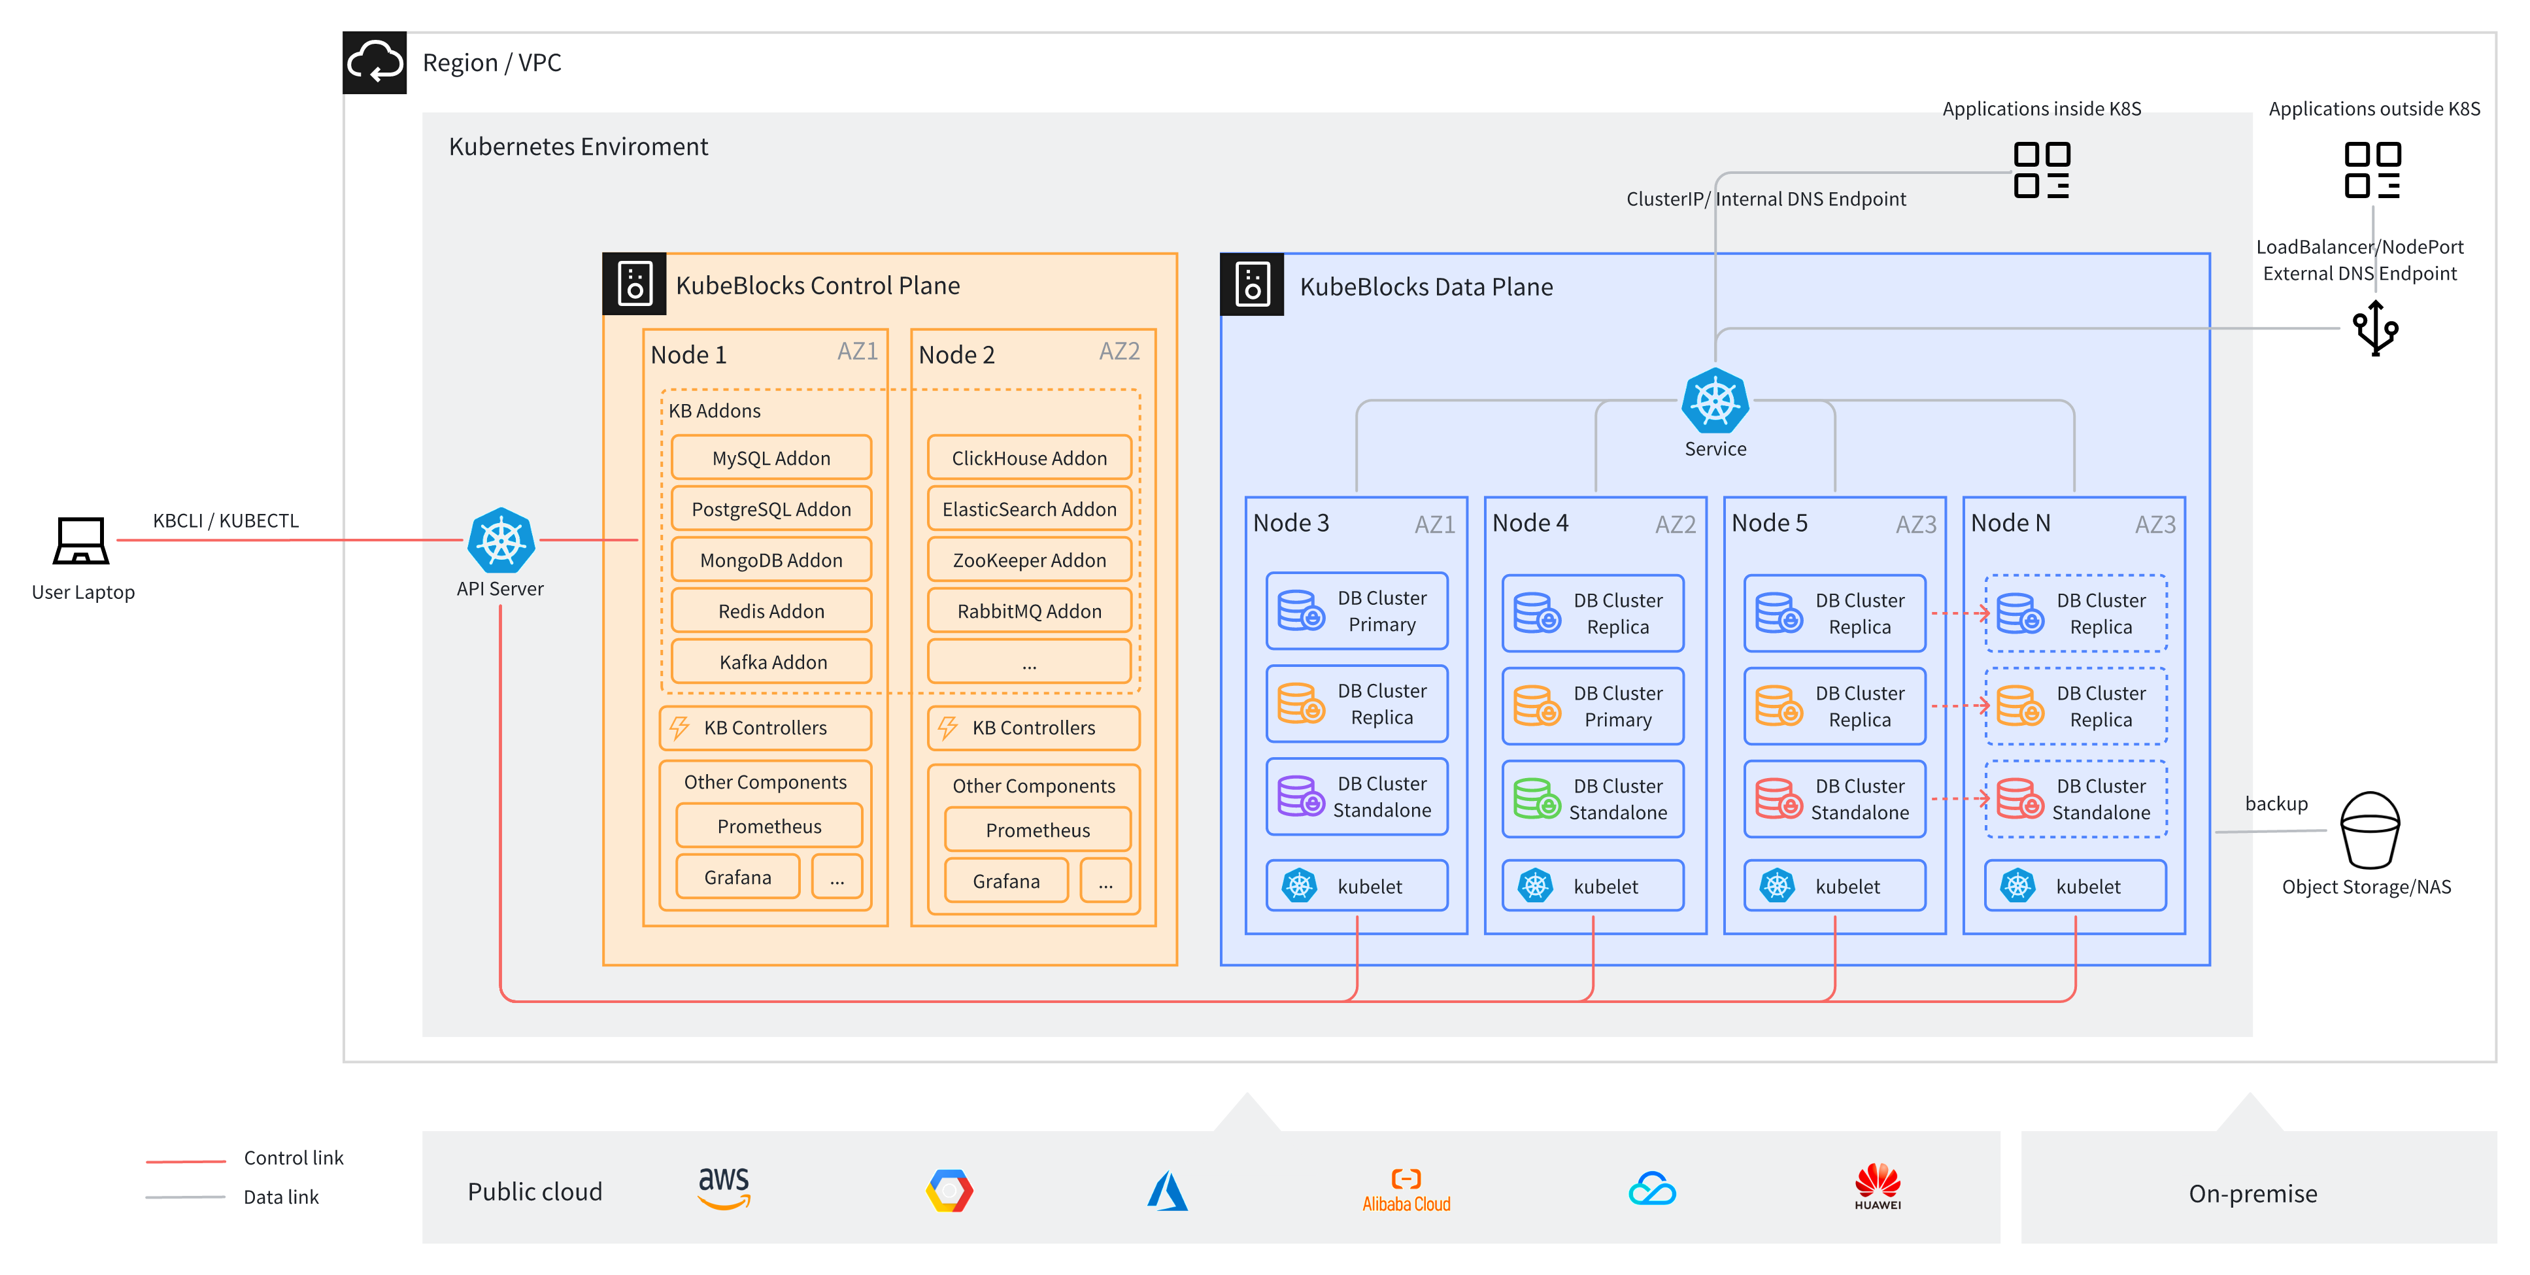Click the Control link legend entry

(x=245, y=1158)
